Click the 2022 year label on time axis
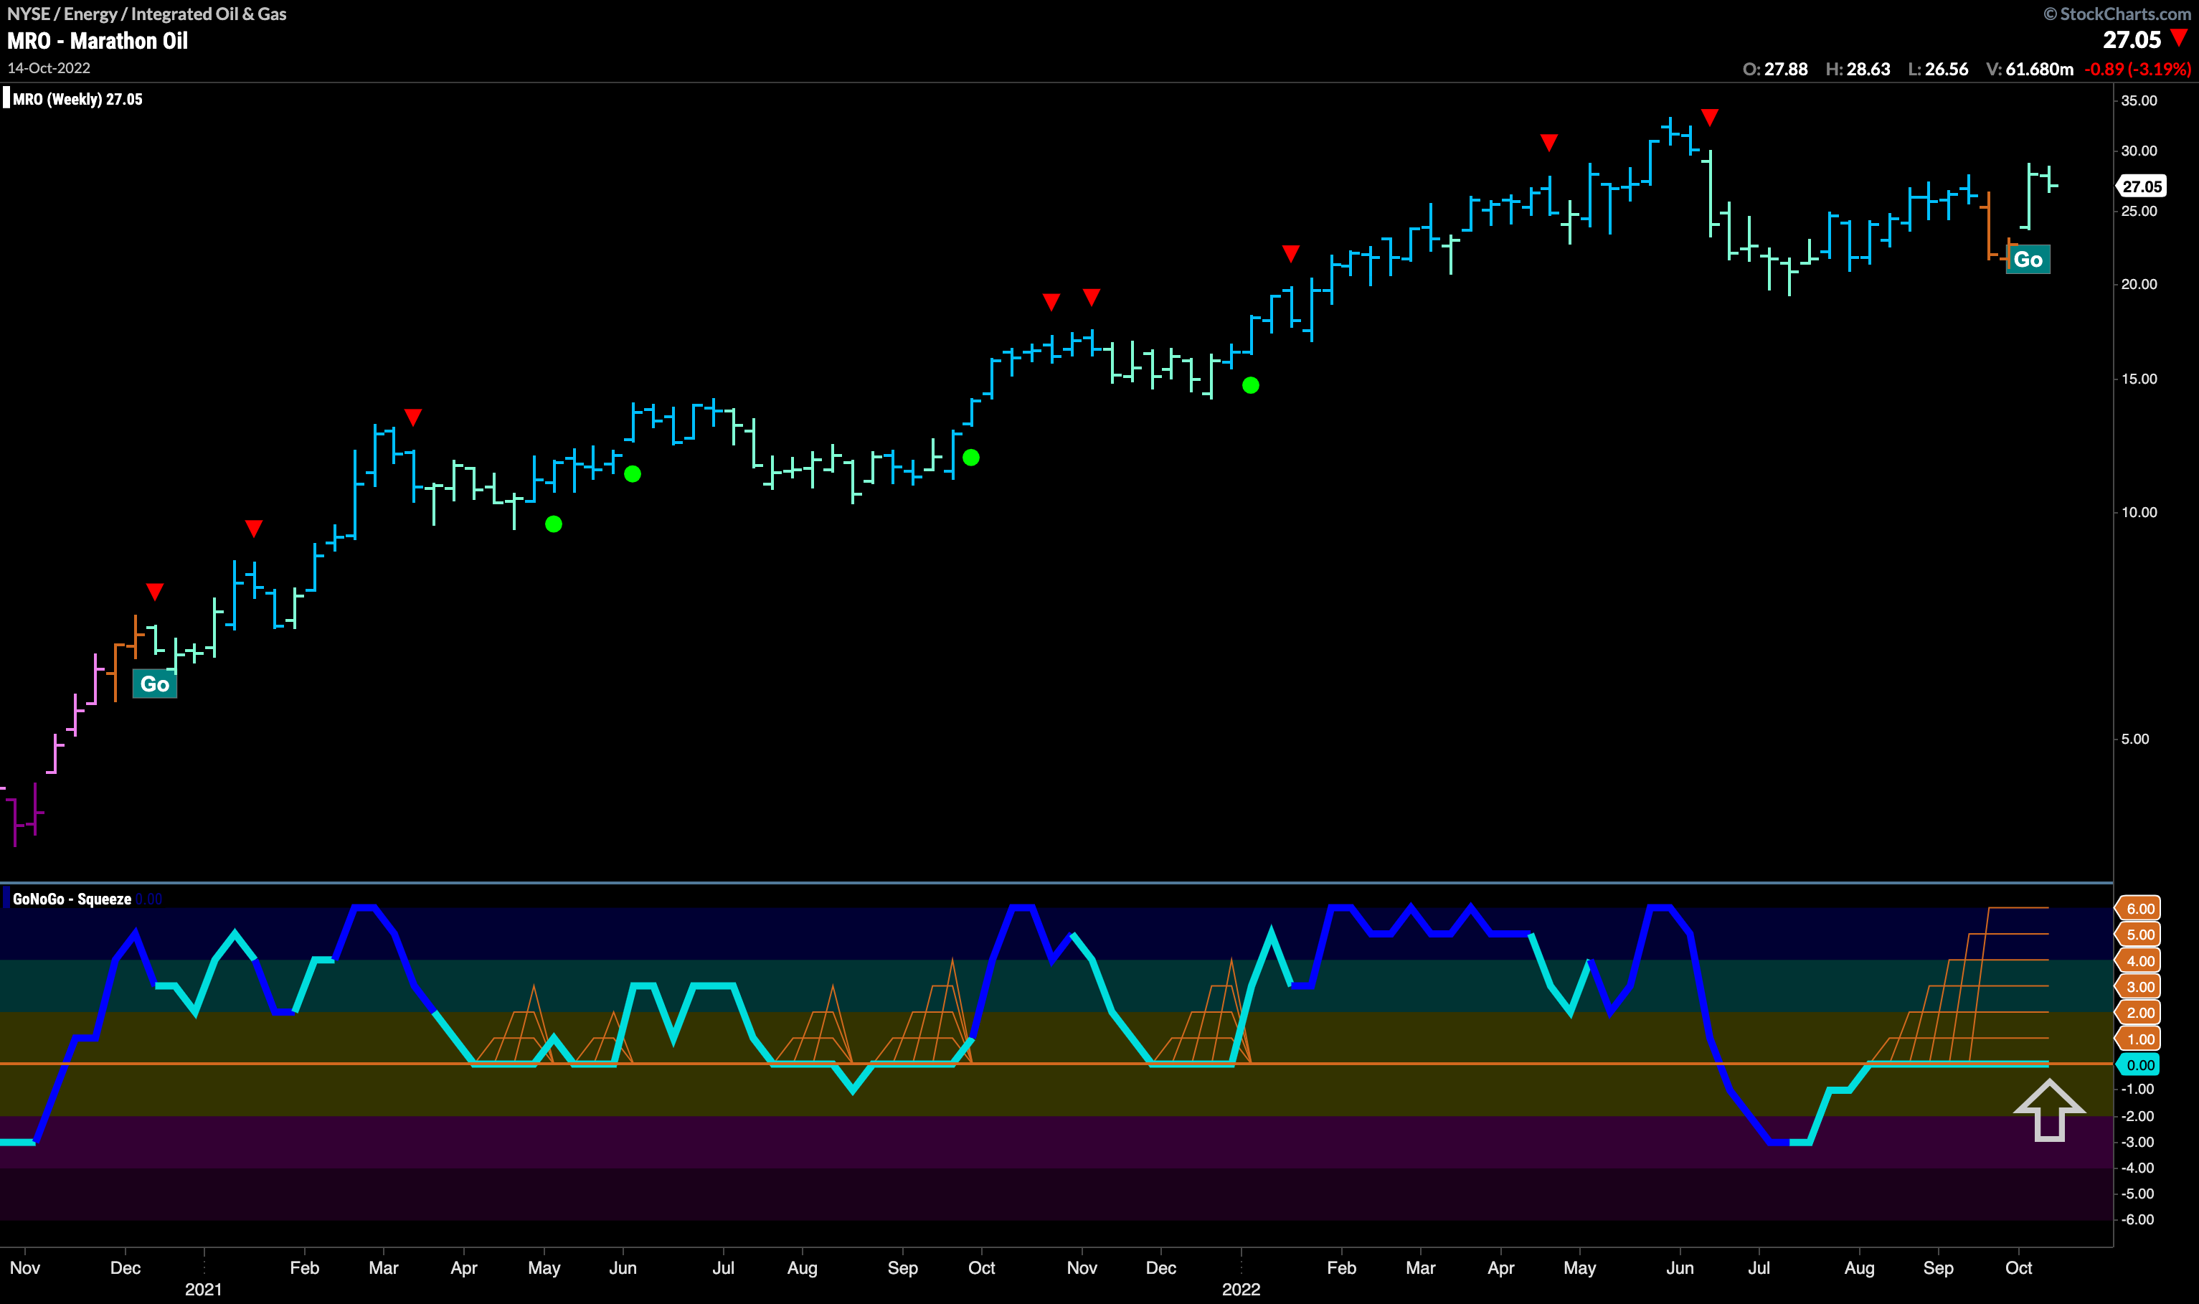The height and width of the screenshot is (1304, 2199). (x=1241, y=1289)
